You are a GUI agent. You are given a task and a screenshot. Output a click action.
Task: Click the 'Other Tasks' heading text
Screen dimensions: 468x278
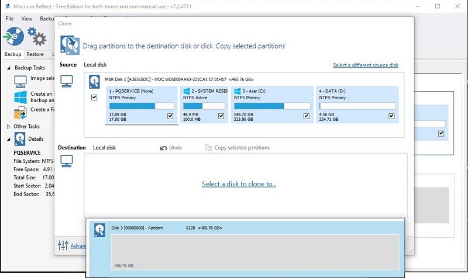coord(26,126)
